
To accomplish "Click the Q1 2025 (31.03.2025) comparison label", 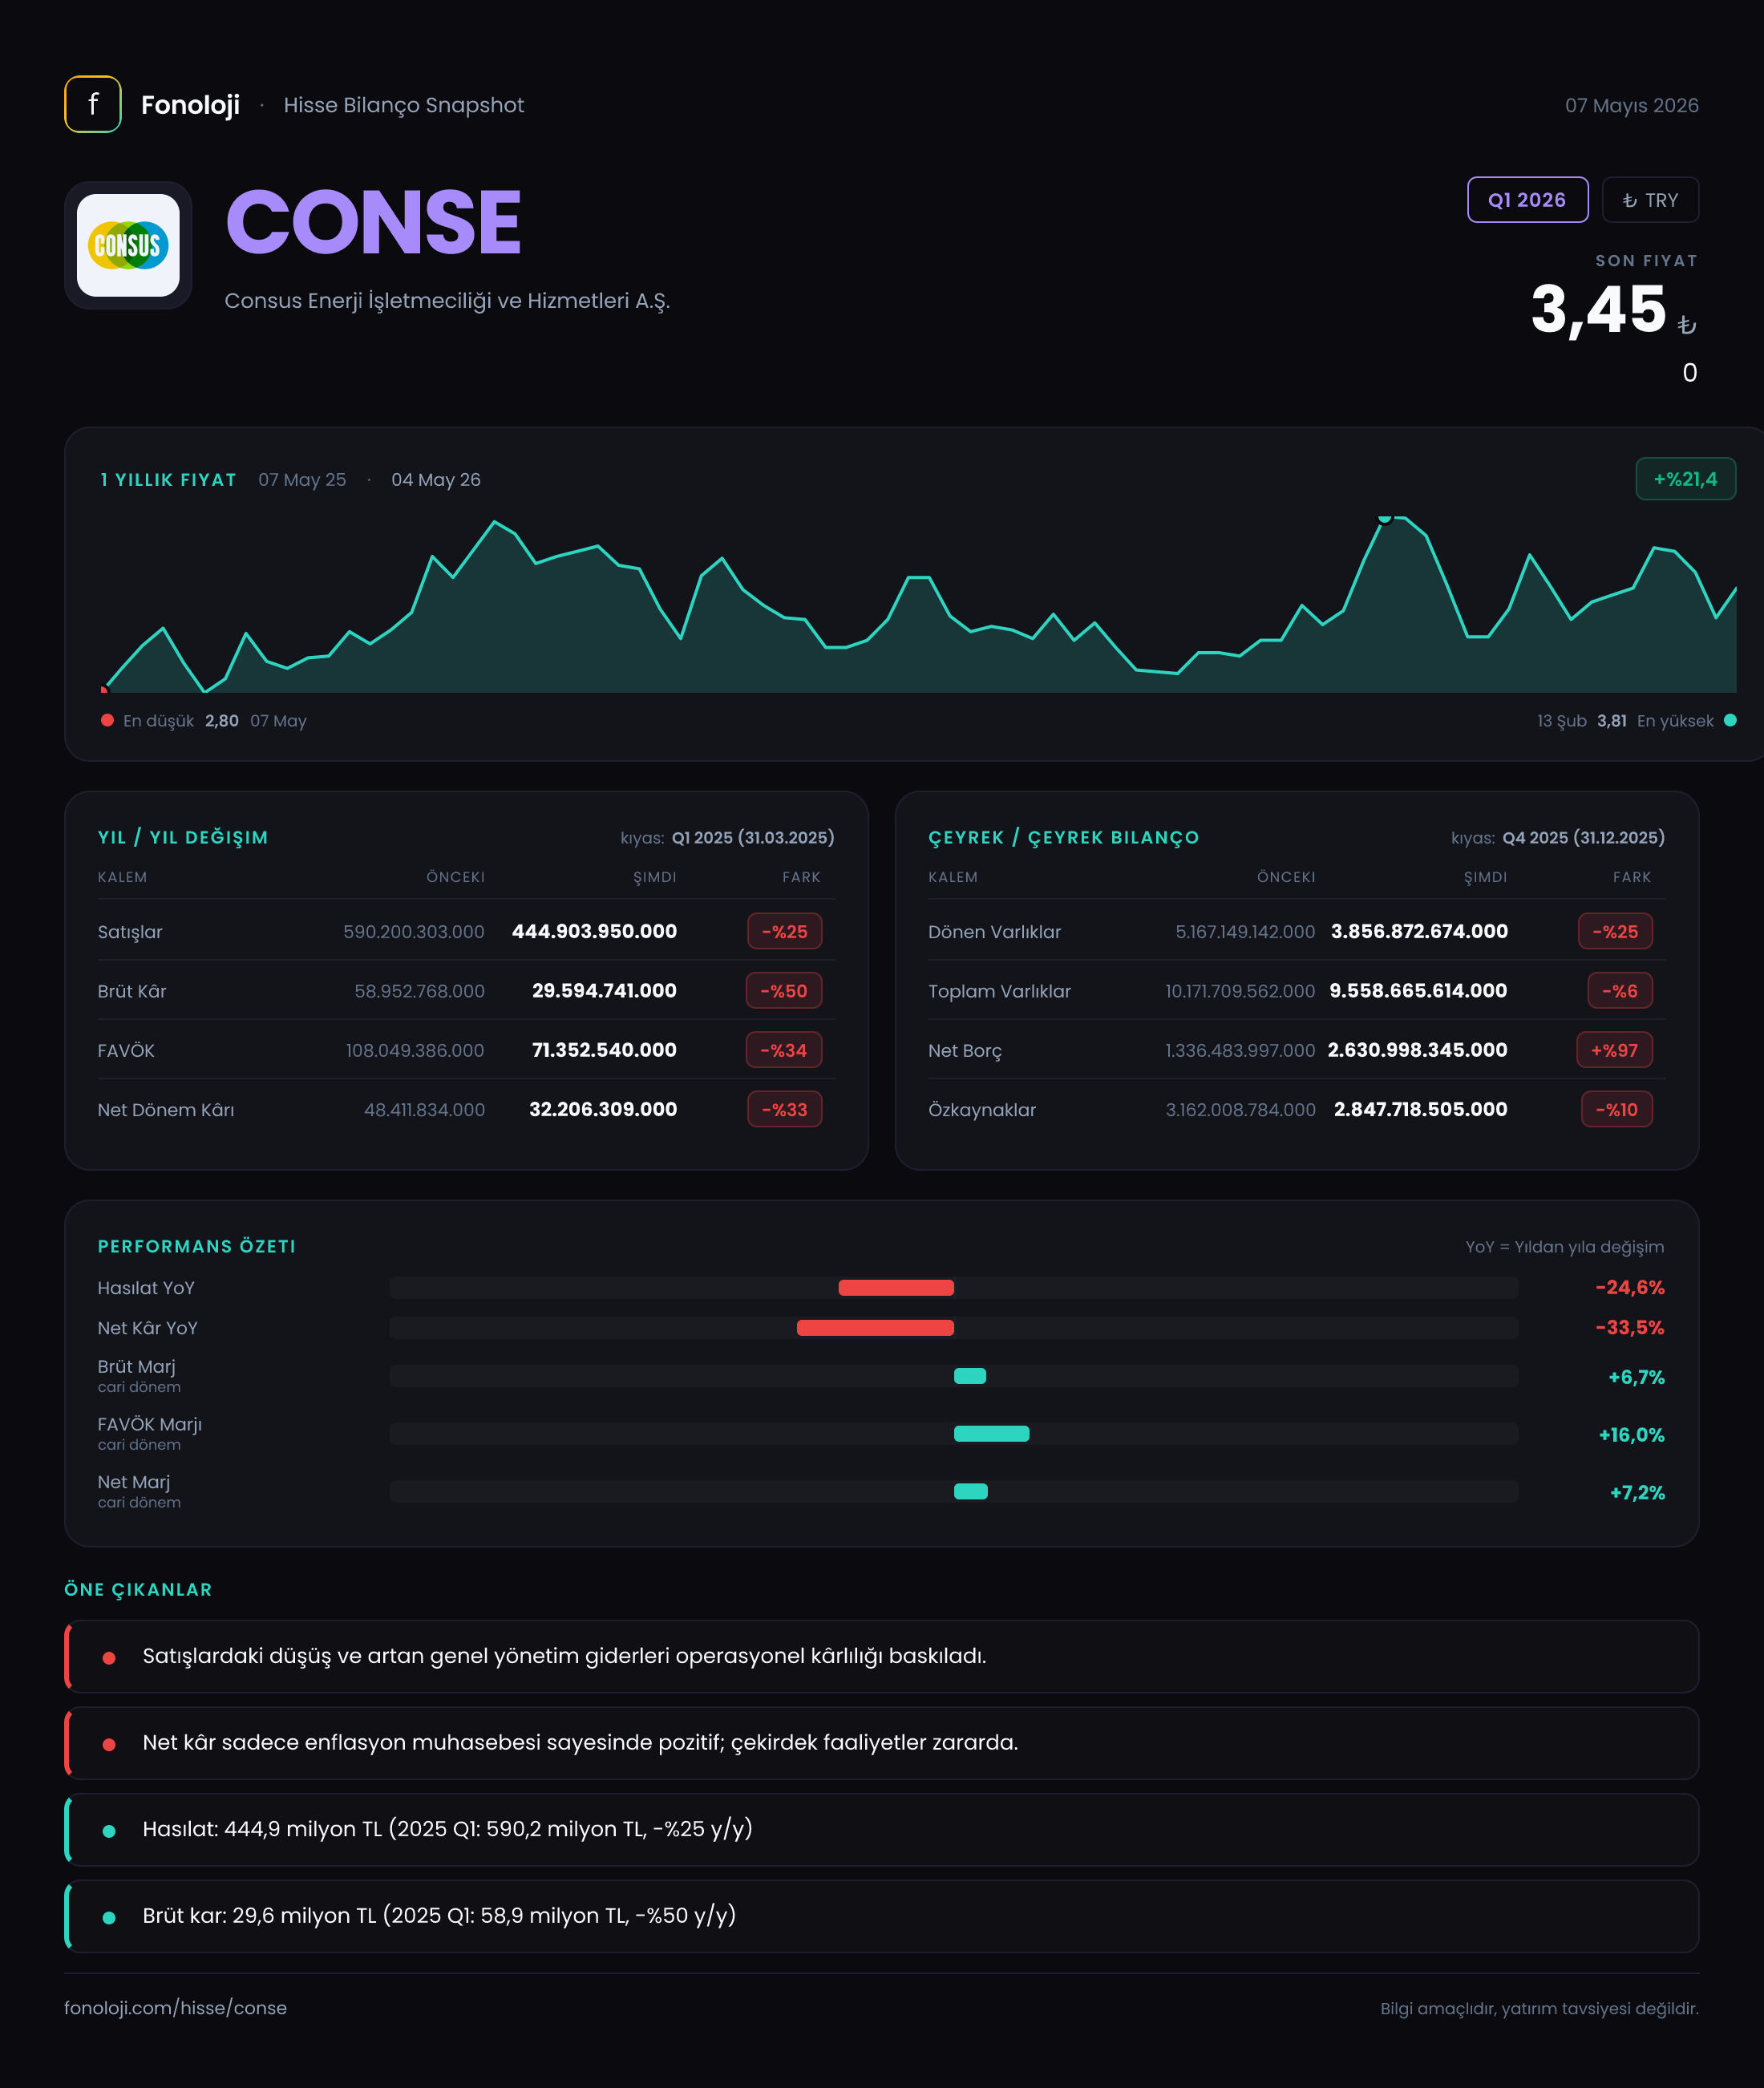I will (x=753, y=837).
